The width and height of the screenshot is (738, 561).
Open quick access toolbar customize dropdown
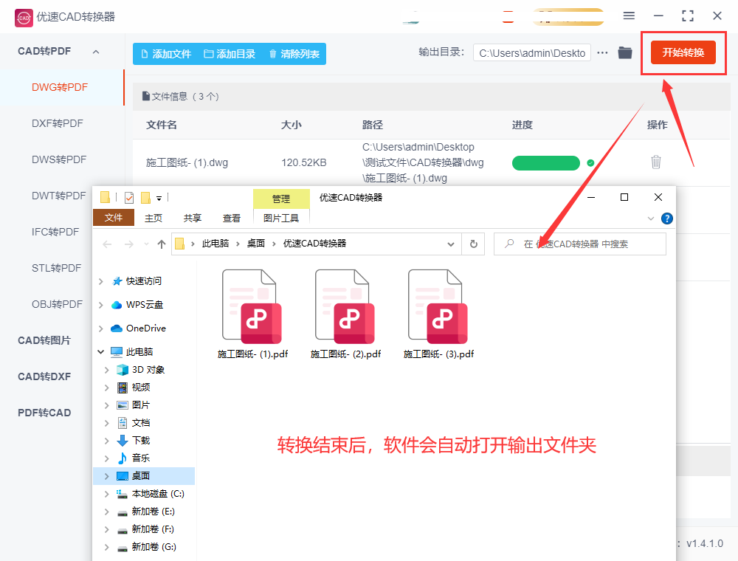pyautogui.click(x=159, y=198)
